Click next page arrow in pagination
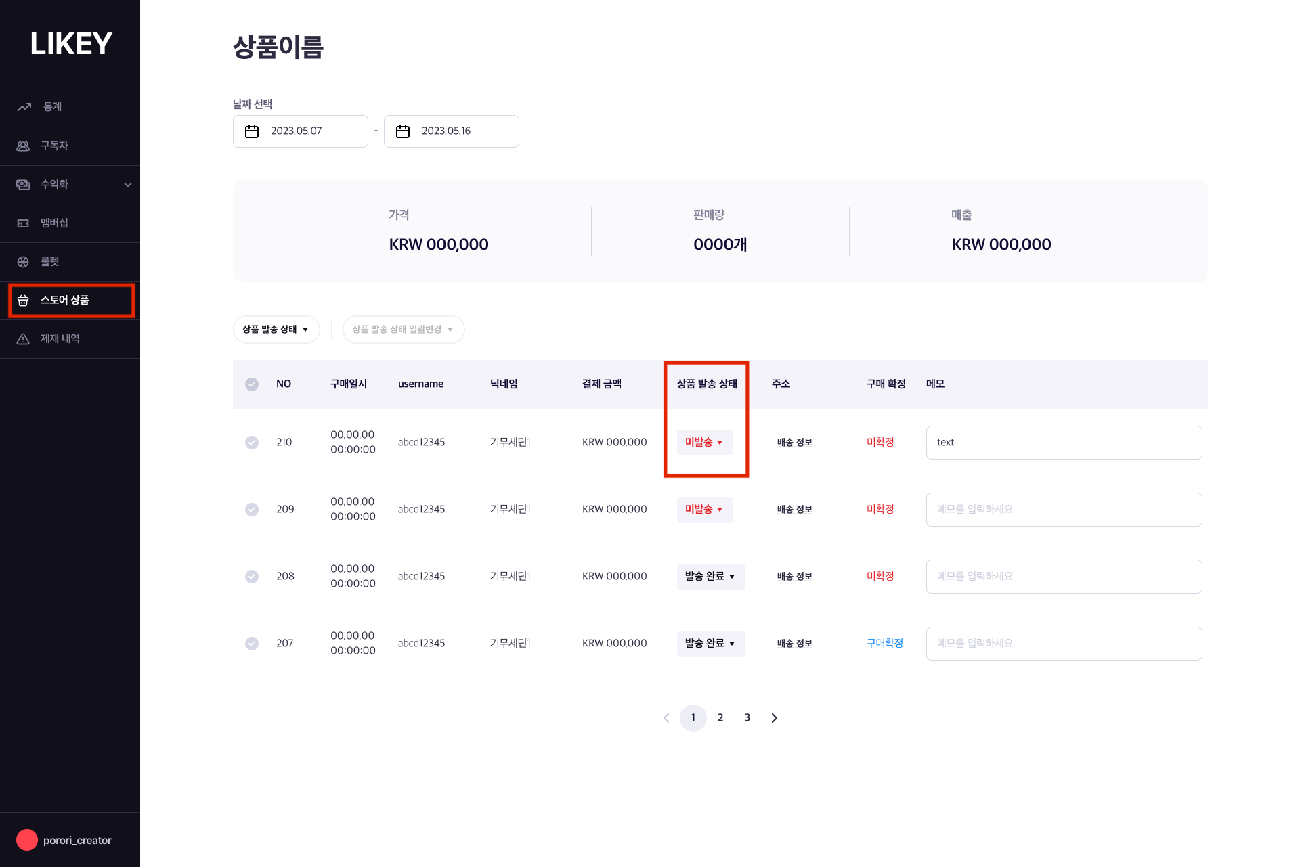This screenshot has width=1300, height=867. (x=774, y=718)
